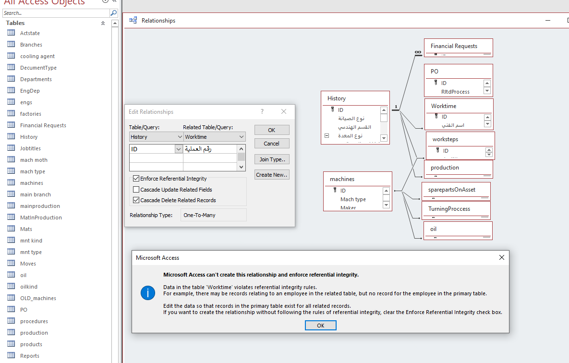
Task: Select Mach type field in machines table
Action: [353, 199]
